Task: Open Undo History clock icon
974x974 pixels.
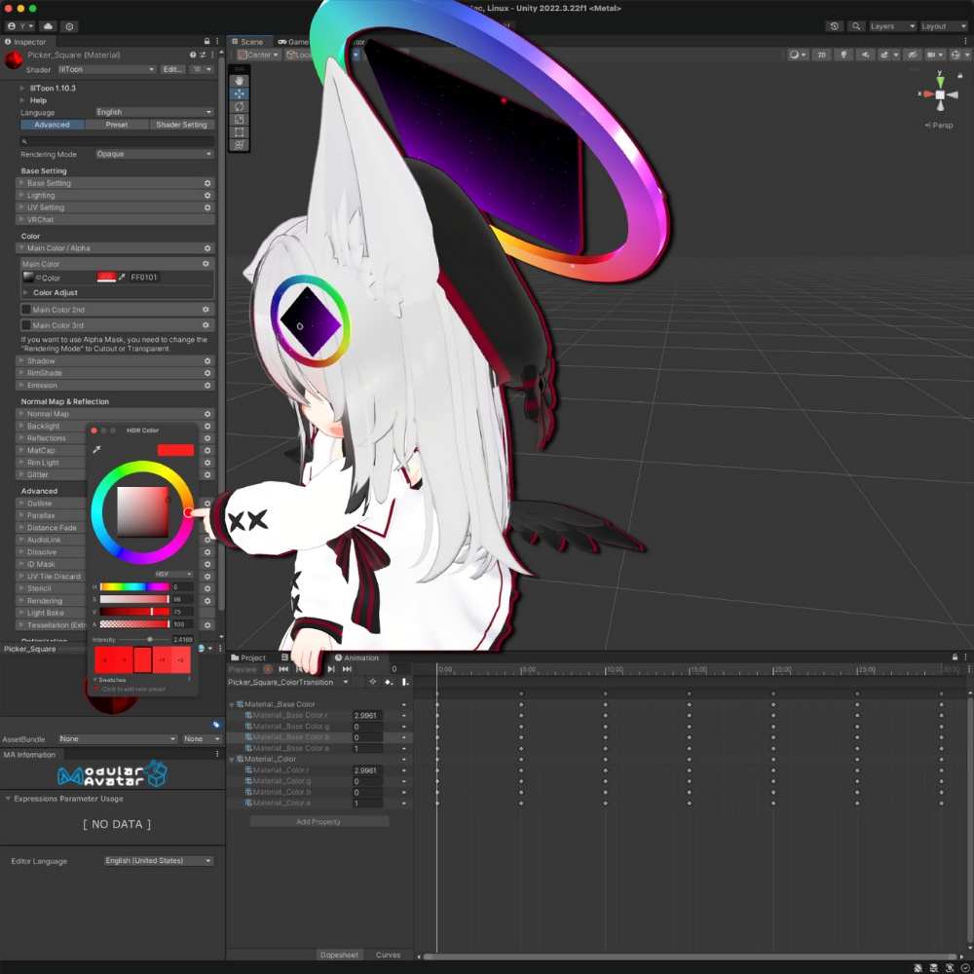Action: click(835, 26)
